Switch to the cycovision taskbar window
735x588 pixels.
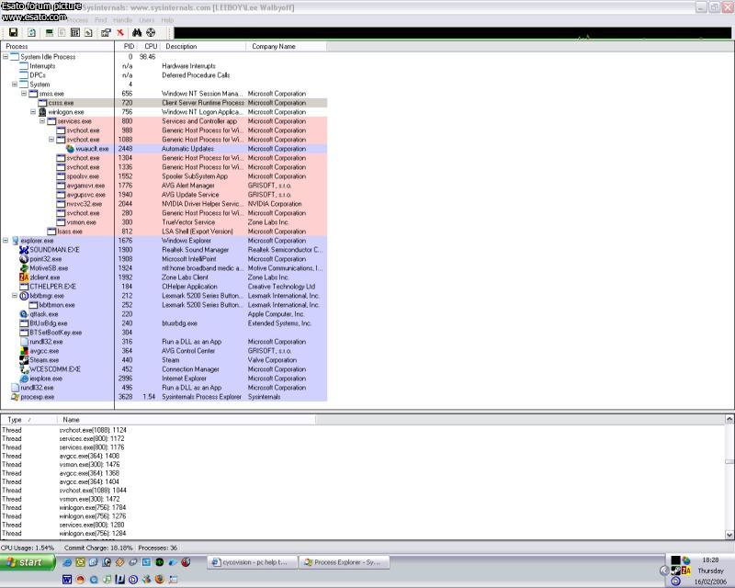(253, 562)
